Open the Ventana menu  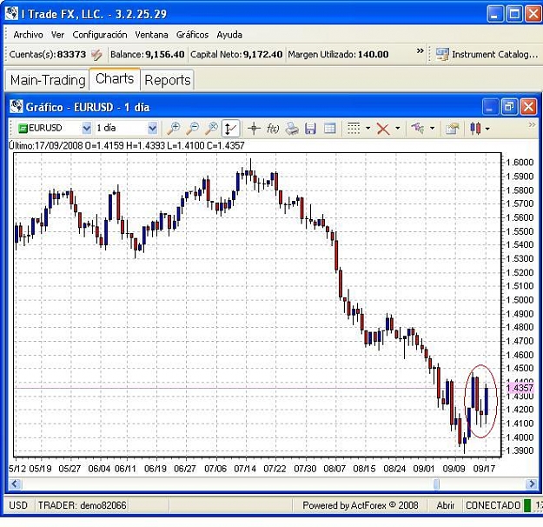152,35
